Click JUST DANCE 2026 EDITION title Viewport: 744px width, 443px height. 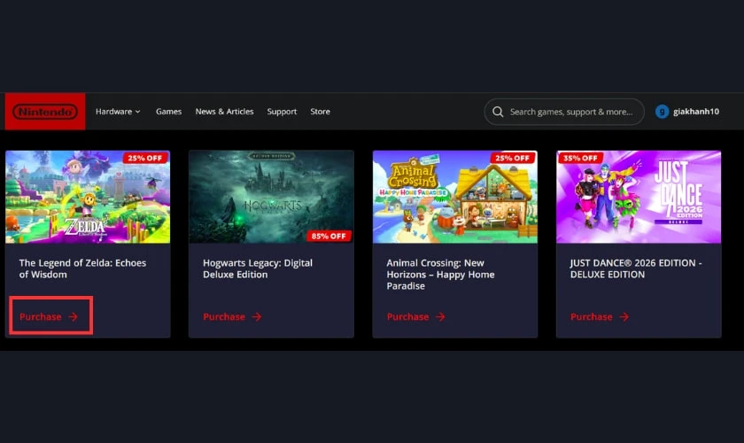pyautogui.click(x=636, y=268)
